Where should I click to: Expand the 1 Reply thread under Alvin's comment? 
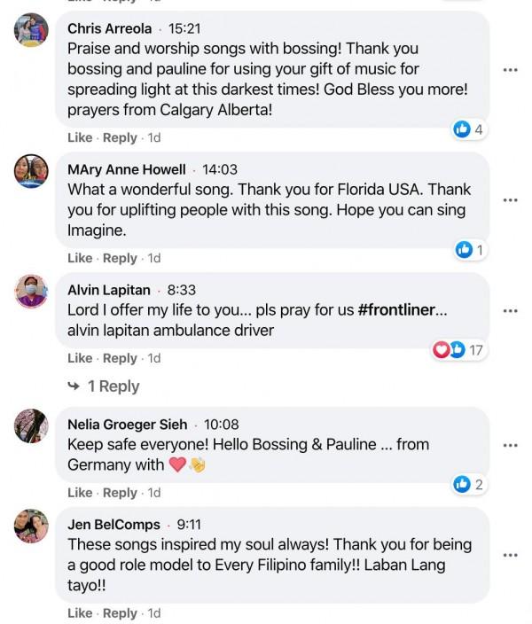(113, 386)
